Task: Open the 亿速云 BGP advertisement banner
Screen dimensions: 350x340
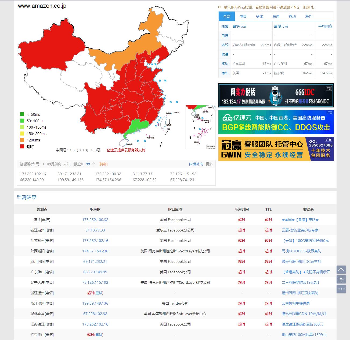Action: click(x=276, y=122)
